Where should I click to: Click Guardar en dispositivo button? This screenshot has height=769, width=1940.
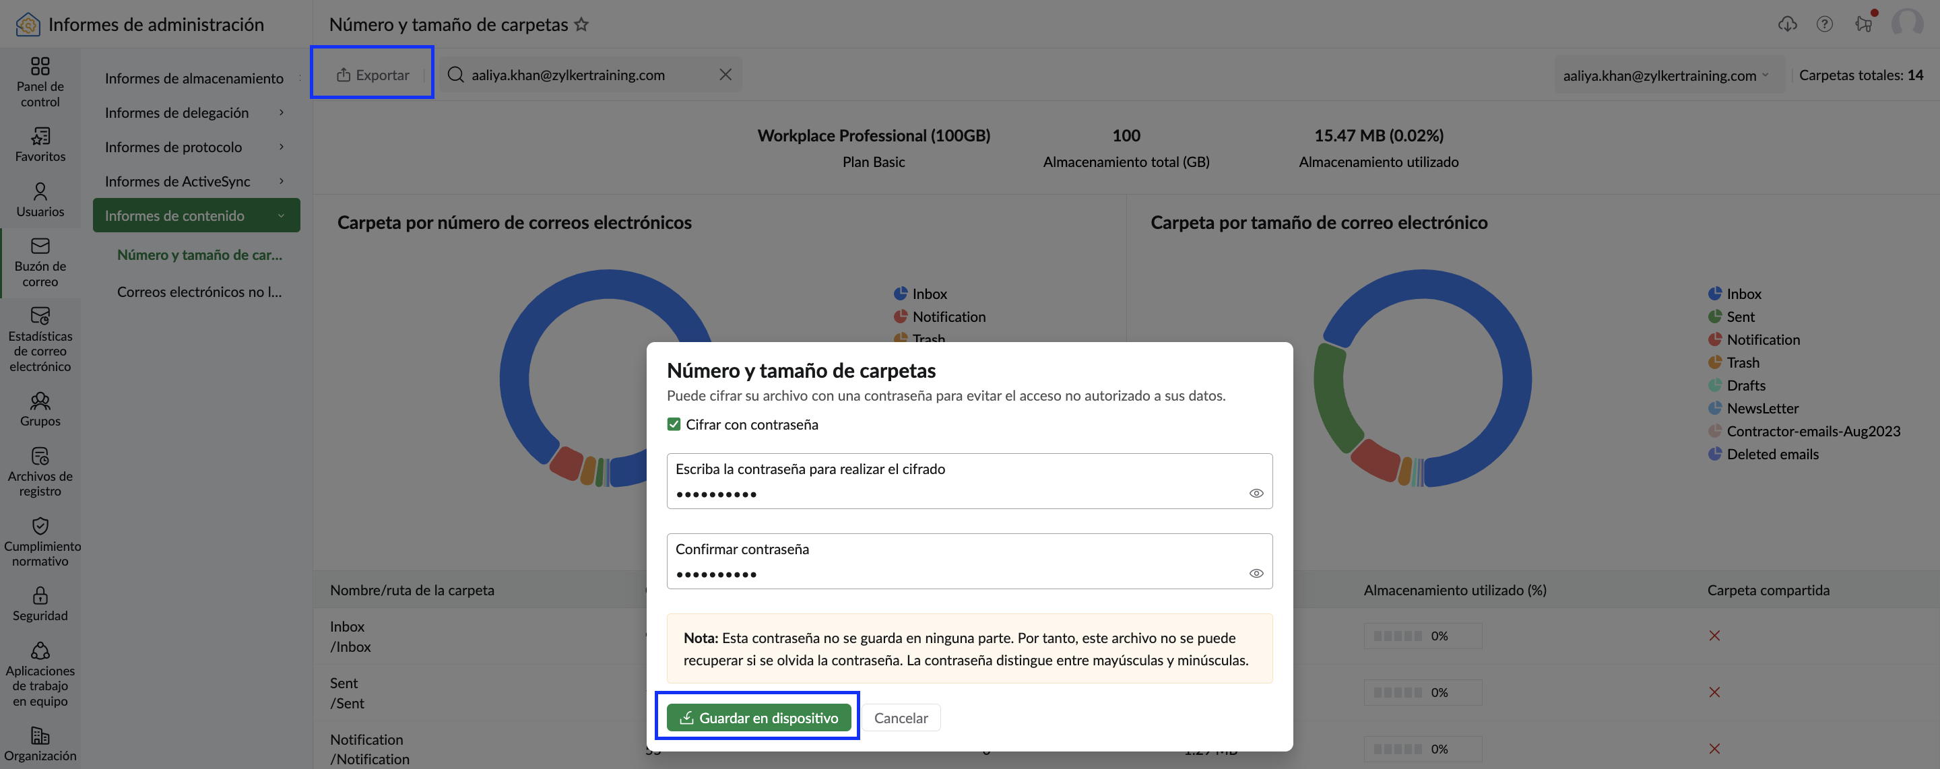758,718
